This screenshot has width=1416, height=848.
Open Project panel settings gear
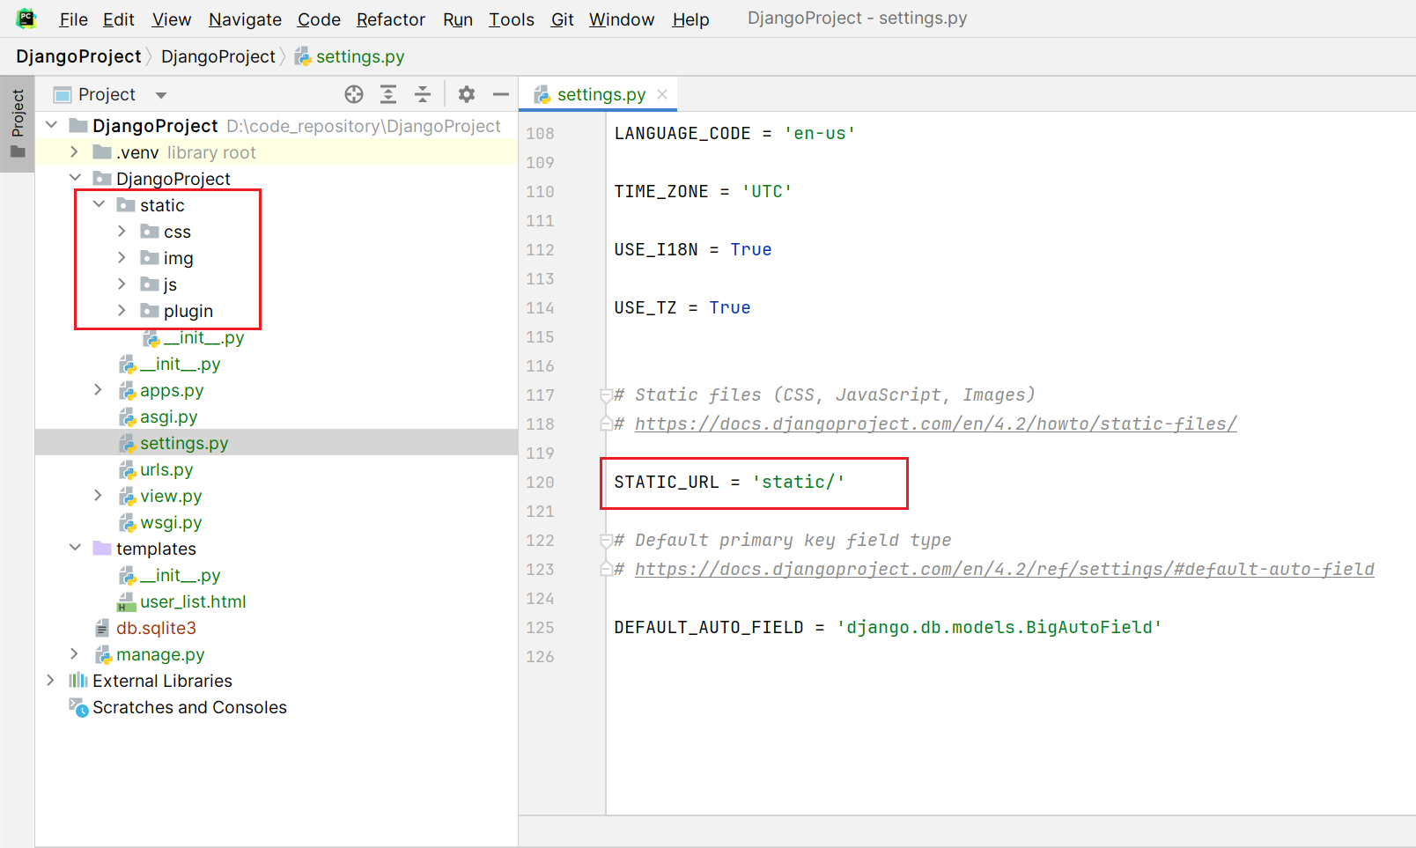click(467, 94)
